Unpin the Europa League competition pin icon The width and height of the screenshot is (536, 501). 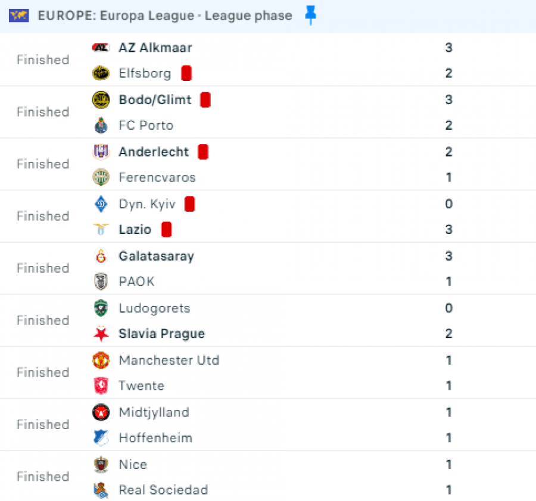point(310,15)
